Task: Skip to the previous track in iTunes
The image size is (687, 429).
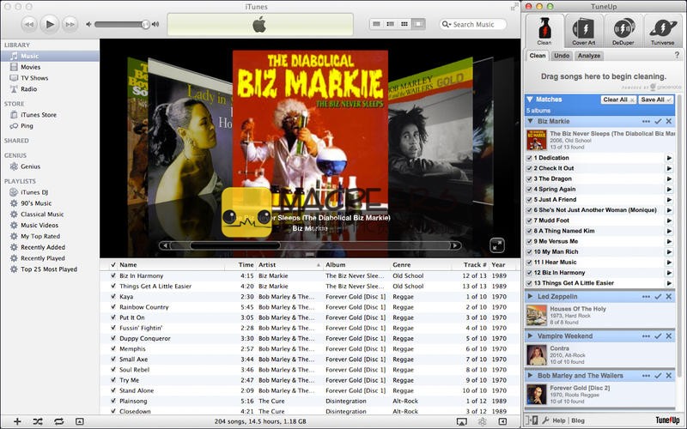Action: point(29,25)
